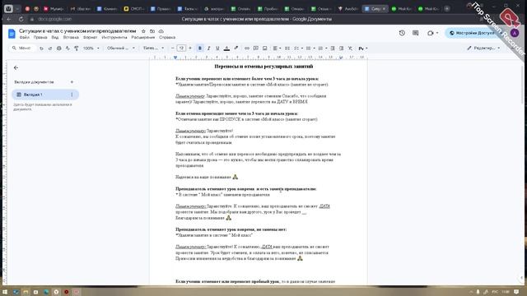The width and height of the screenshot is (527, 296).
Task: Add a new document tab
Action: tap(72, 82)
